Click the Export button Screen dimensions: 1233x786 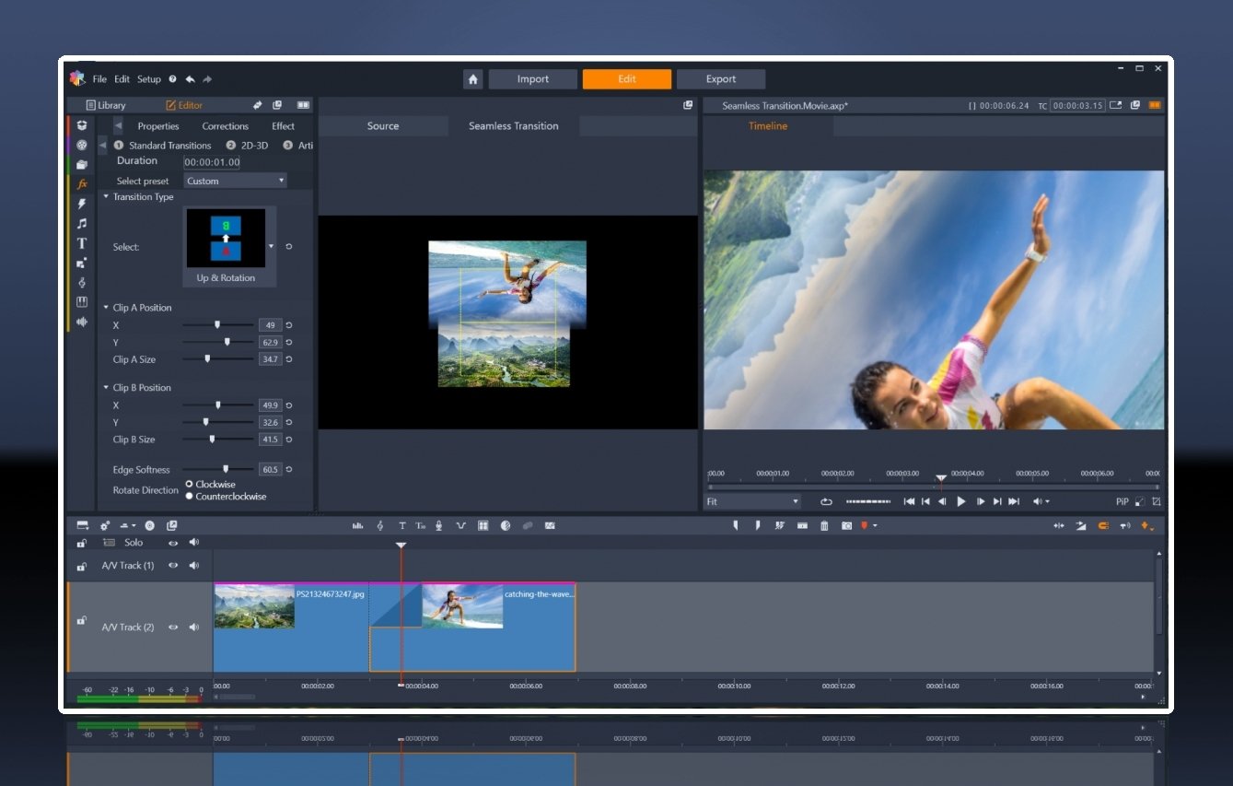tap(720, 79)
